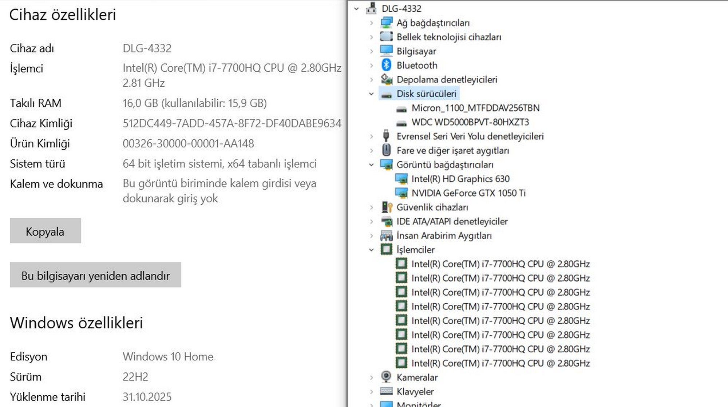The width and height of the screenshot is (728, 407).
Task: Click the Intel HD Graphics 630 icon
Action: pos(401,179)
